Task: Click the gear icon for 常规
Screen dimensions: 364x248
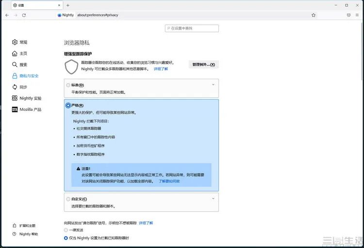Action: 15,42
